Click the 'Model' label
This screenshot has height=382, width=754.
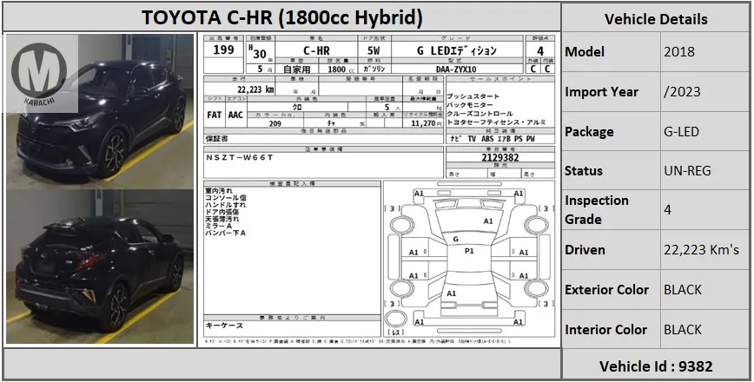click(x=585, y=52)
